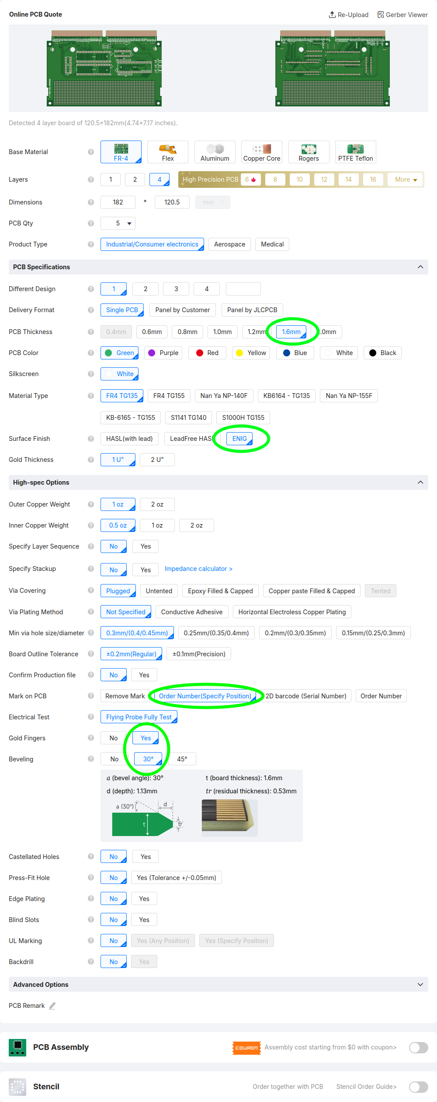Open the Impedance calculator link
The width and height of the screenshot is (437, 1102).
click(x=198, y=569)
